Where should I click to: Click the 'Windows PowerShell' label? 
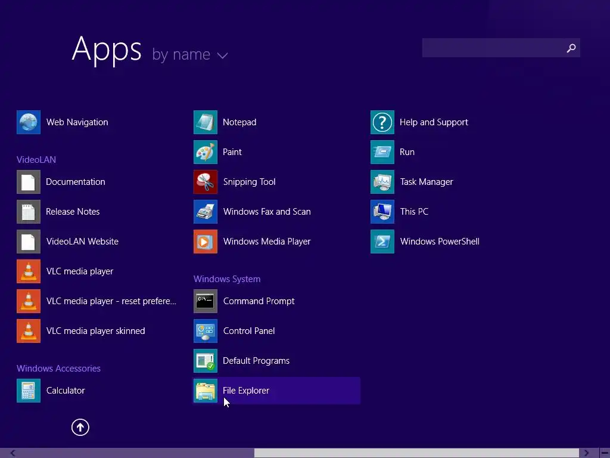pos(440,242)
